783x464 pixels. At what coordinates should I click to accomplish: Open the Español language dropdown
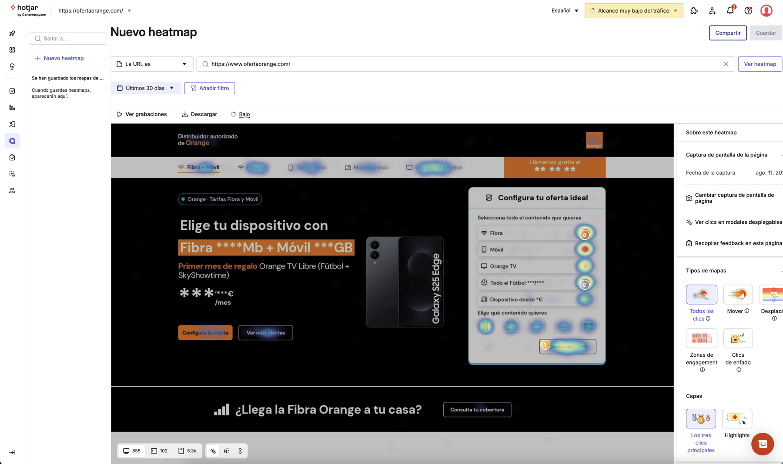point(565,10)
